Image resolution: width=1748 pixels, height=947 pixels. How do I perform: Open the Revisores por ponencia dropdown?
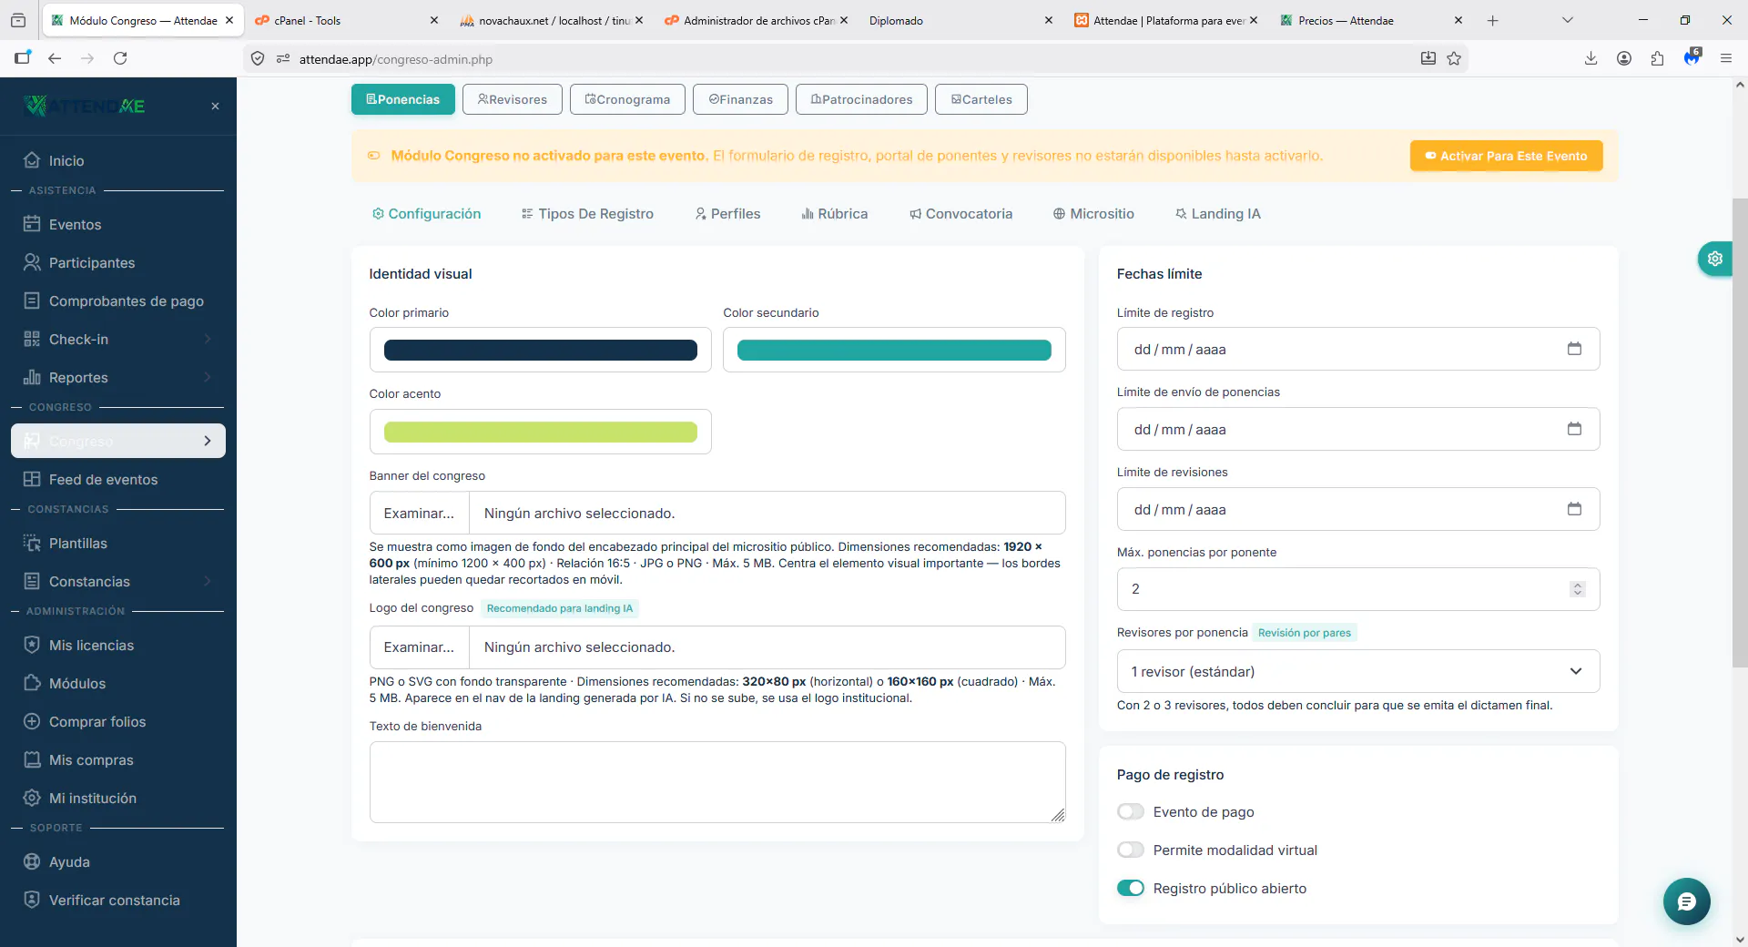(1357, 671)
